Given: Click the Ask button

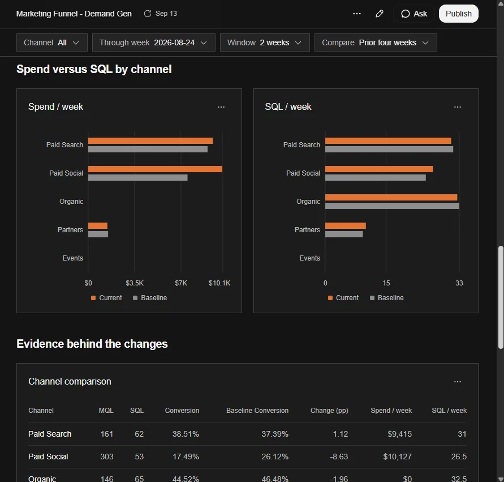Looking at the screenshot, I should click(x=414, y=14).
